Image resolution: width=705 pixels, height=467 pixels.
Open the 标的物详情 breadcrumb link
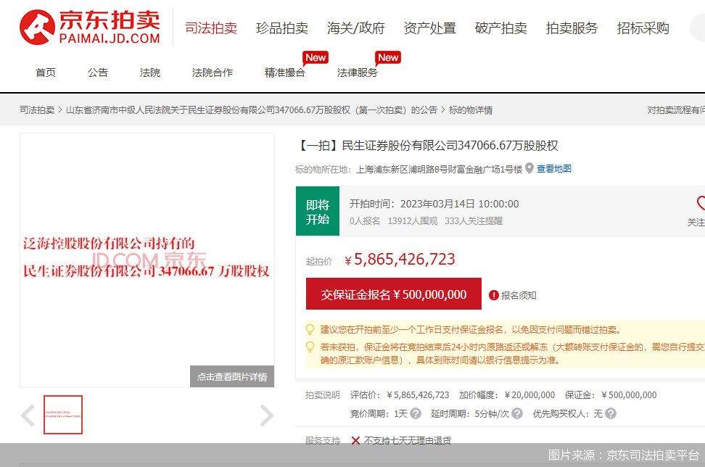tap(471, 109)
